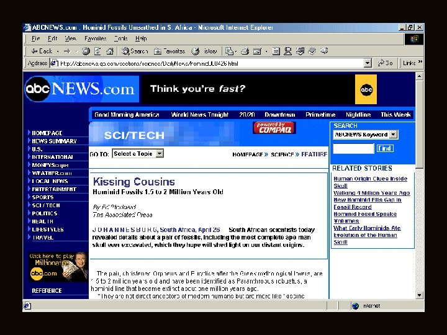Open Walking 4 Million Years Ago story
This screenshot has height=335, width=447.
(x=372, y=193)
